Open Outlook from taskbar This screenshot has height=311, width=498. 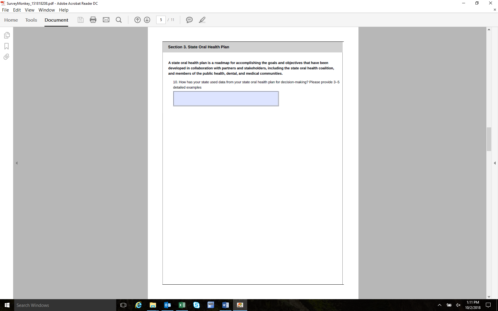[167, 305]
